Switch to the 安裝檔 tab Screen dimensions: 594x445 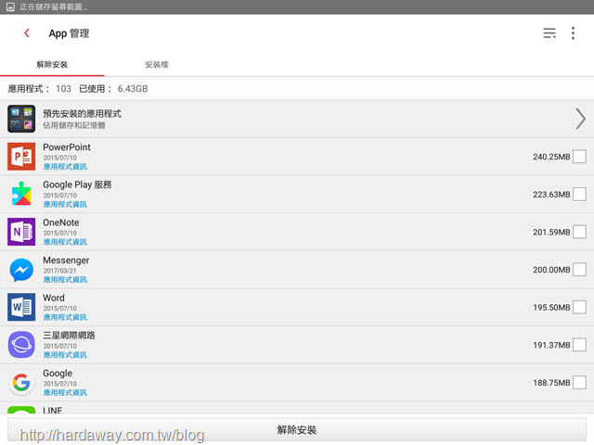tap(157, 64)
